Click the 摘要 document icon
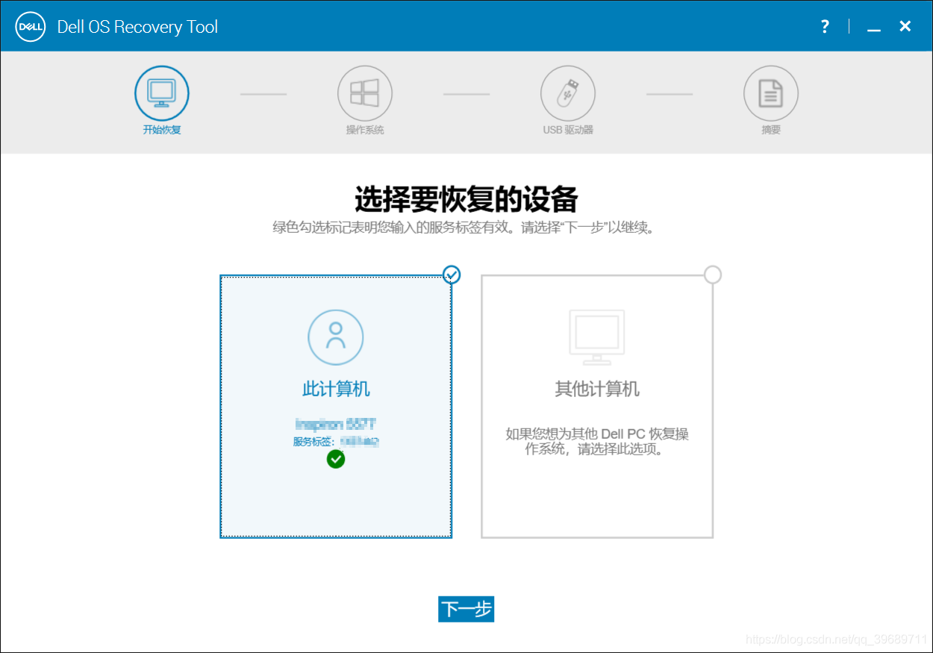This screenshot has width=933, height=653. (x=770, y=92)
